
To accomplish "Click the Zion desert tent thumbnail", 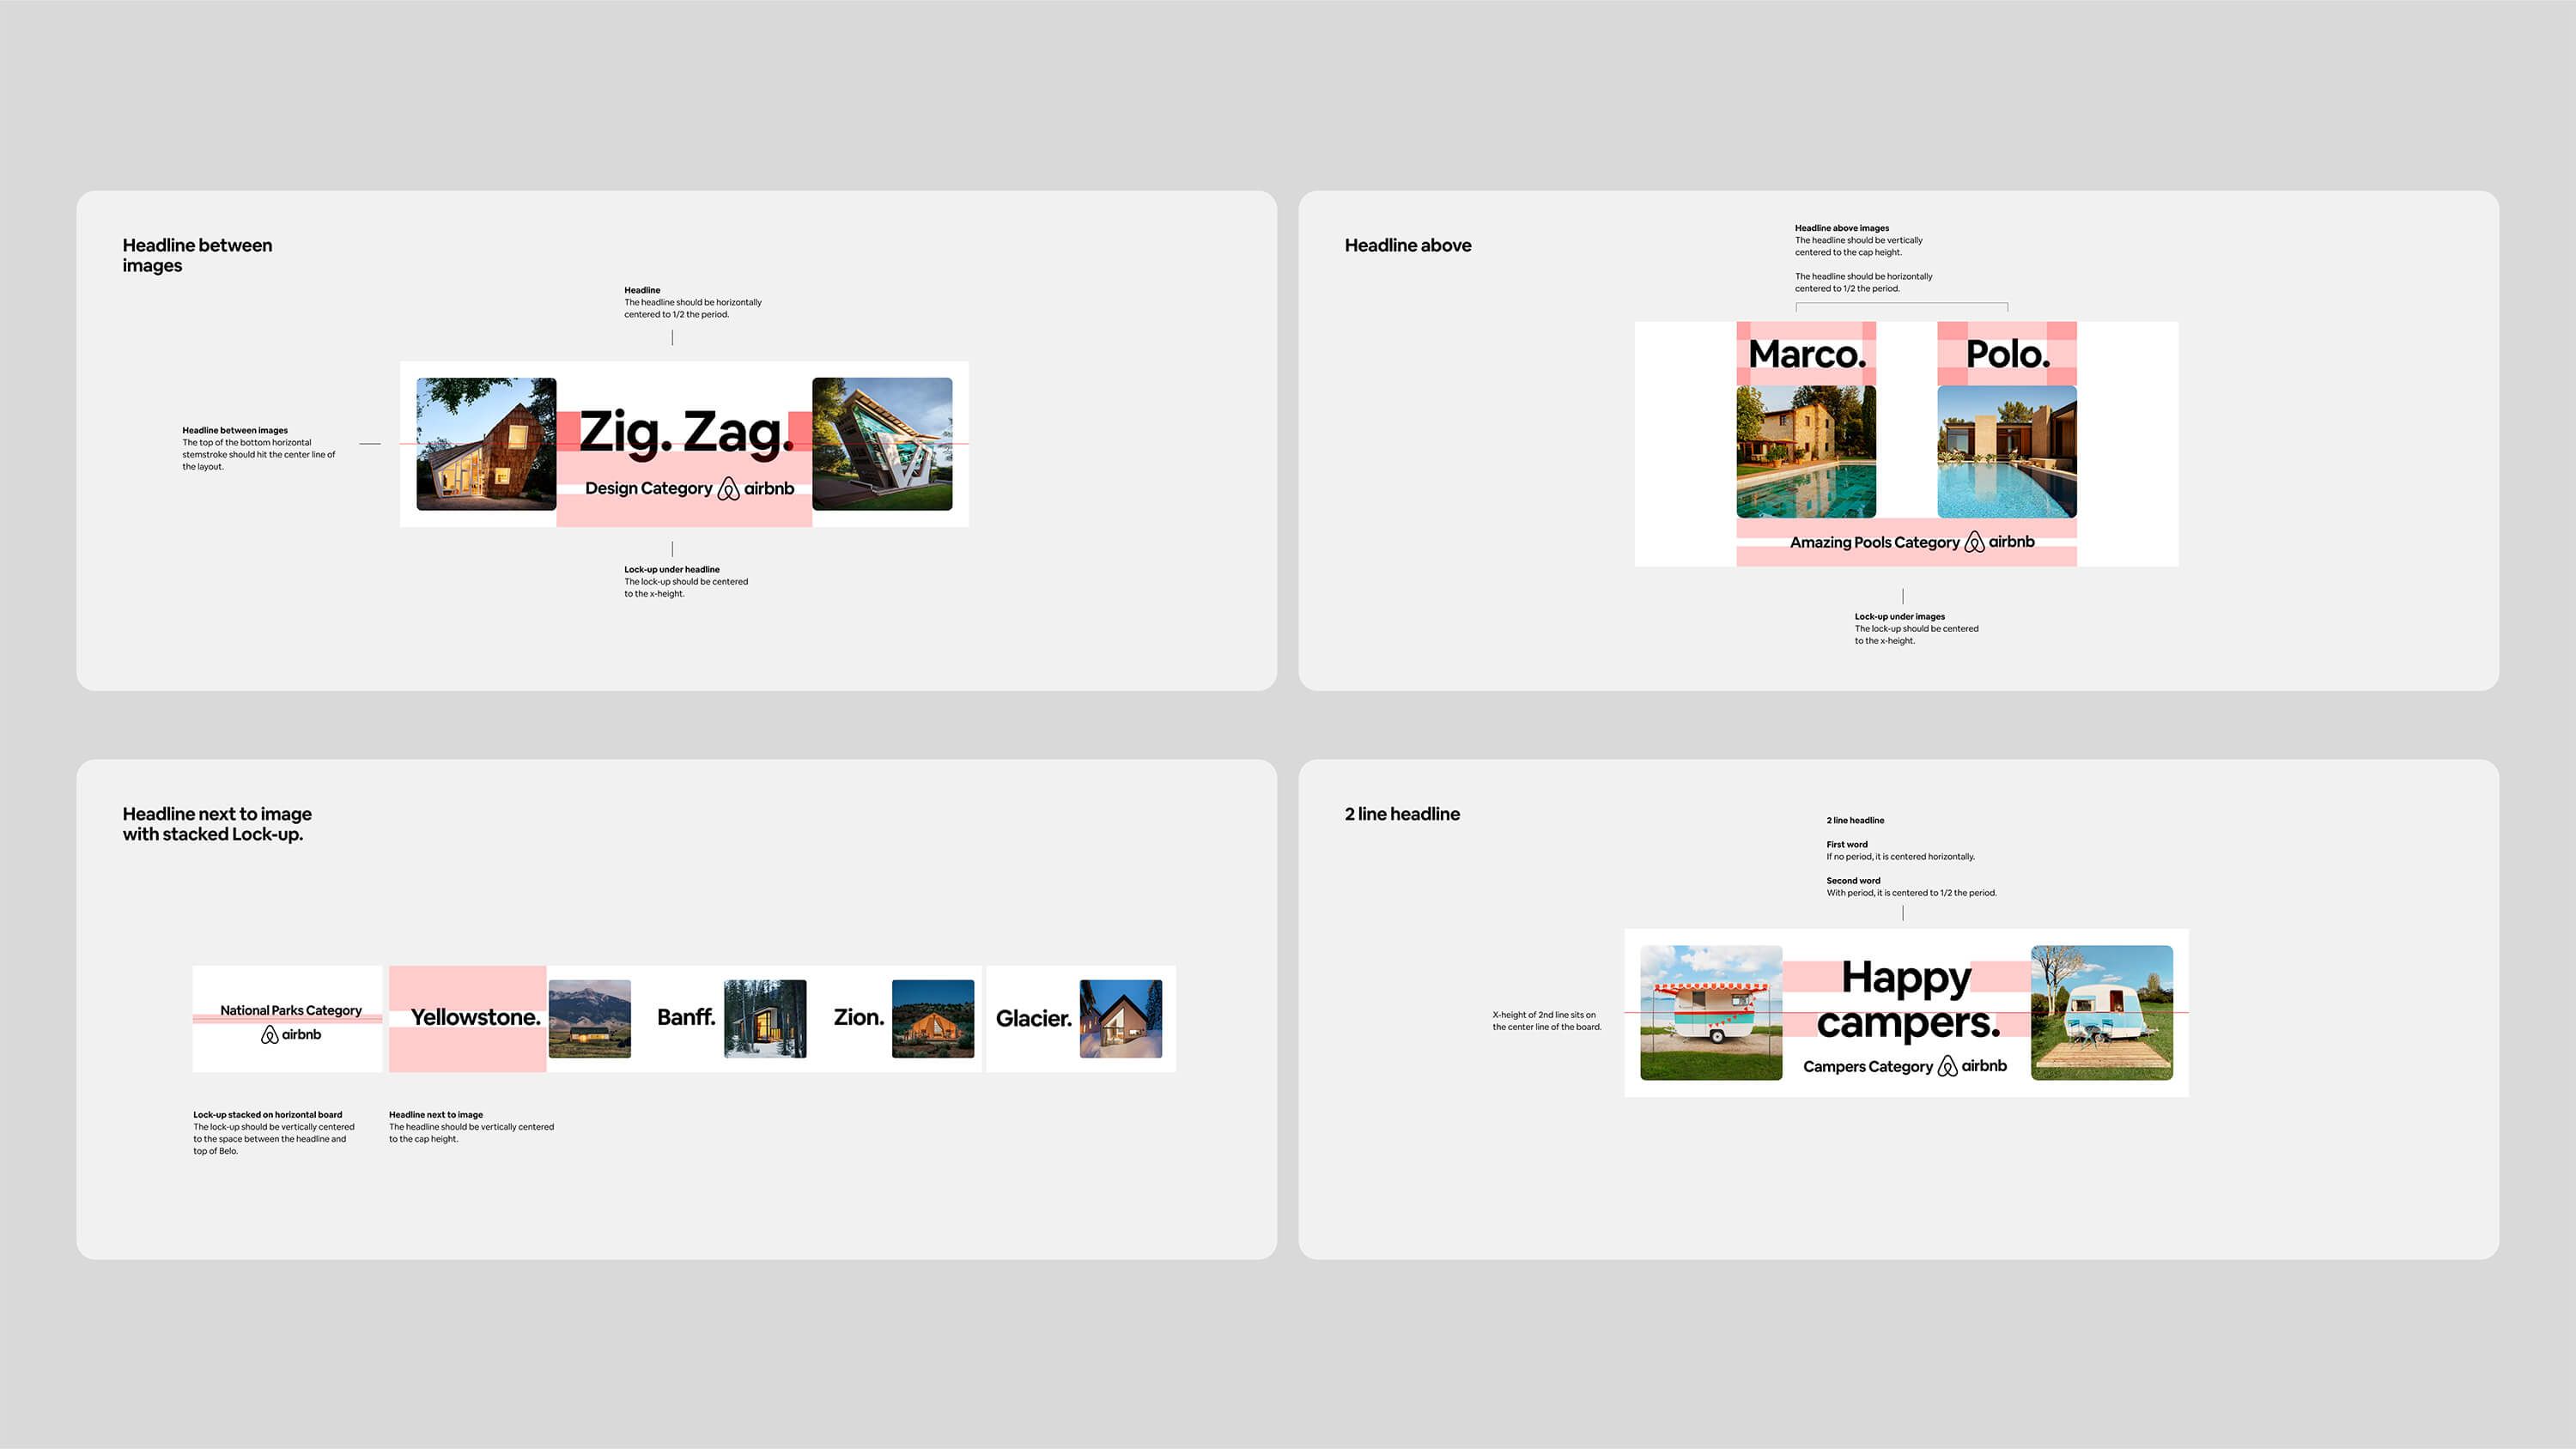I will click(x=932, y=1018).
